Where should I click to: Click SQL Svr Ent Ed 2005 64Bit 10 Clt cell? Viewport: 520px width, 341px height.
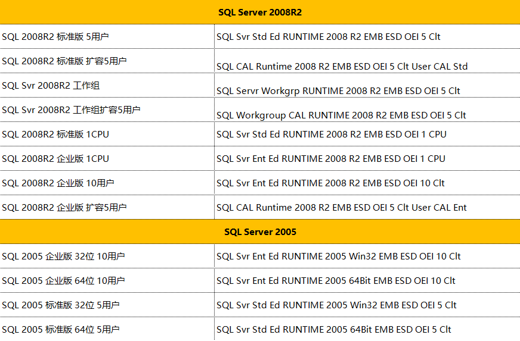point(367,280)
